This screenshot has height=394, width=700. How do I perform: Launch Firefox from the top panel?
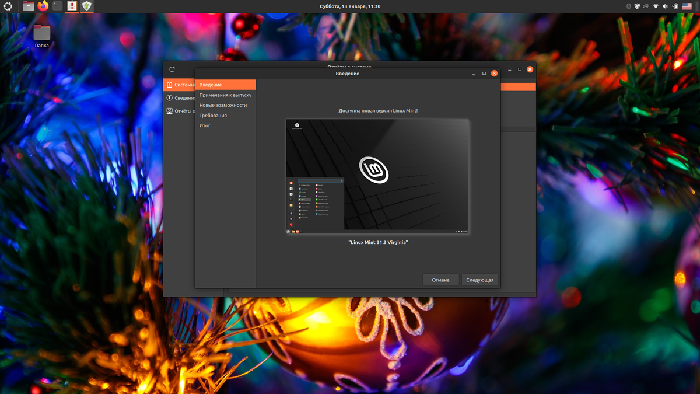point(43,6)
